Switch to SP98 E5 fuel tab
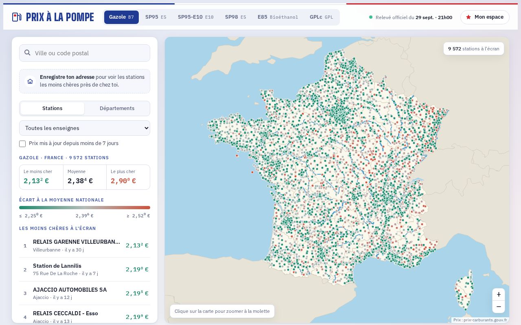The width and height of the screenshot is (521, 325). pyautogui.click(x=236, y=17)
